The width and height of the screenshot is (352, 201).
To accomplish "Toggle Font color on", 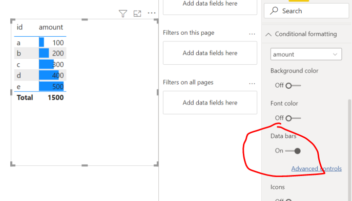I will coord(293,118).
